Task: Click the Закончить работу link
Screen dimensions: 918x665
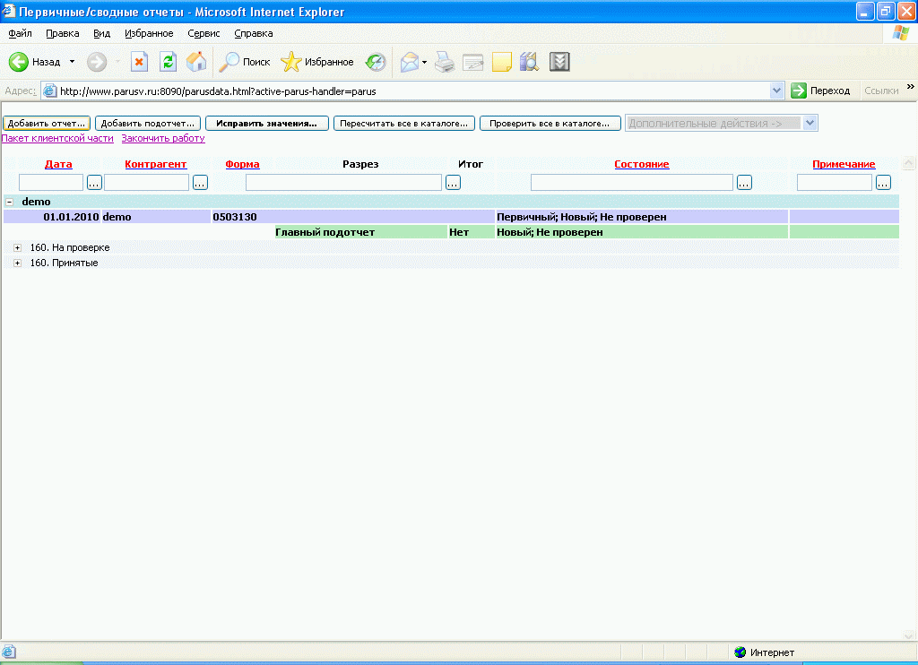Action: pyautogui.click(x=163, y=138)
